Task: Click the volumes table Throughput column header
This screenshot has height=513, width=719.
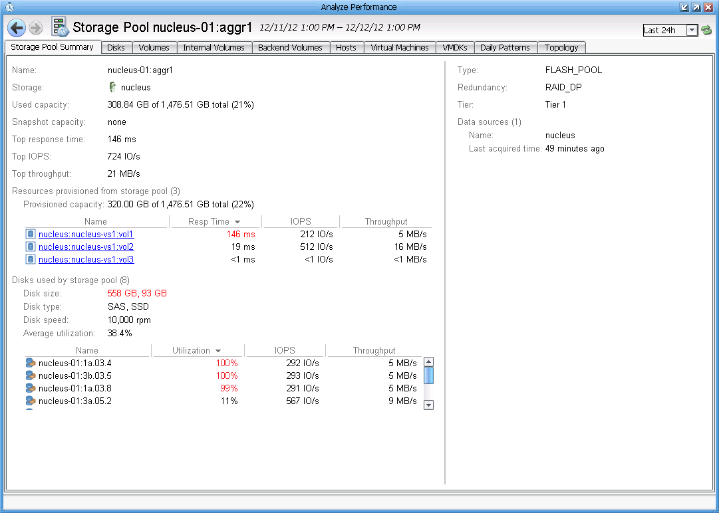Action: 386,222
